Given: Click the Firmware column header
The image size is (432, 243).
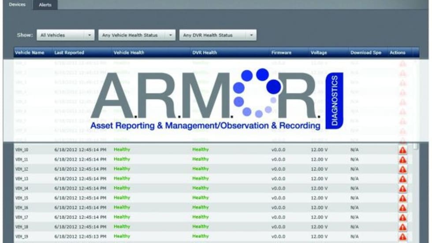Looking at the screenshot, I should [281, 53].
